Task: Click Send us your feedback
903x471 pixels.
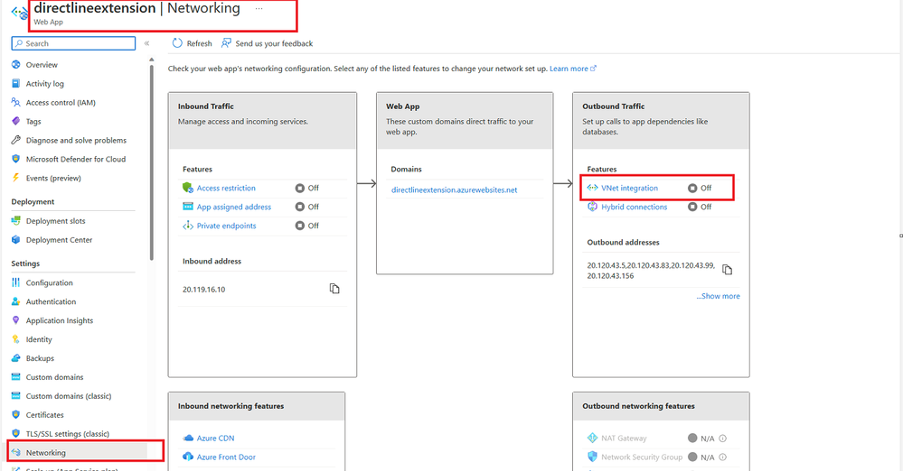Action: click(x=268, y=43)
